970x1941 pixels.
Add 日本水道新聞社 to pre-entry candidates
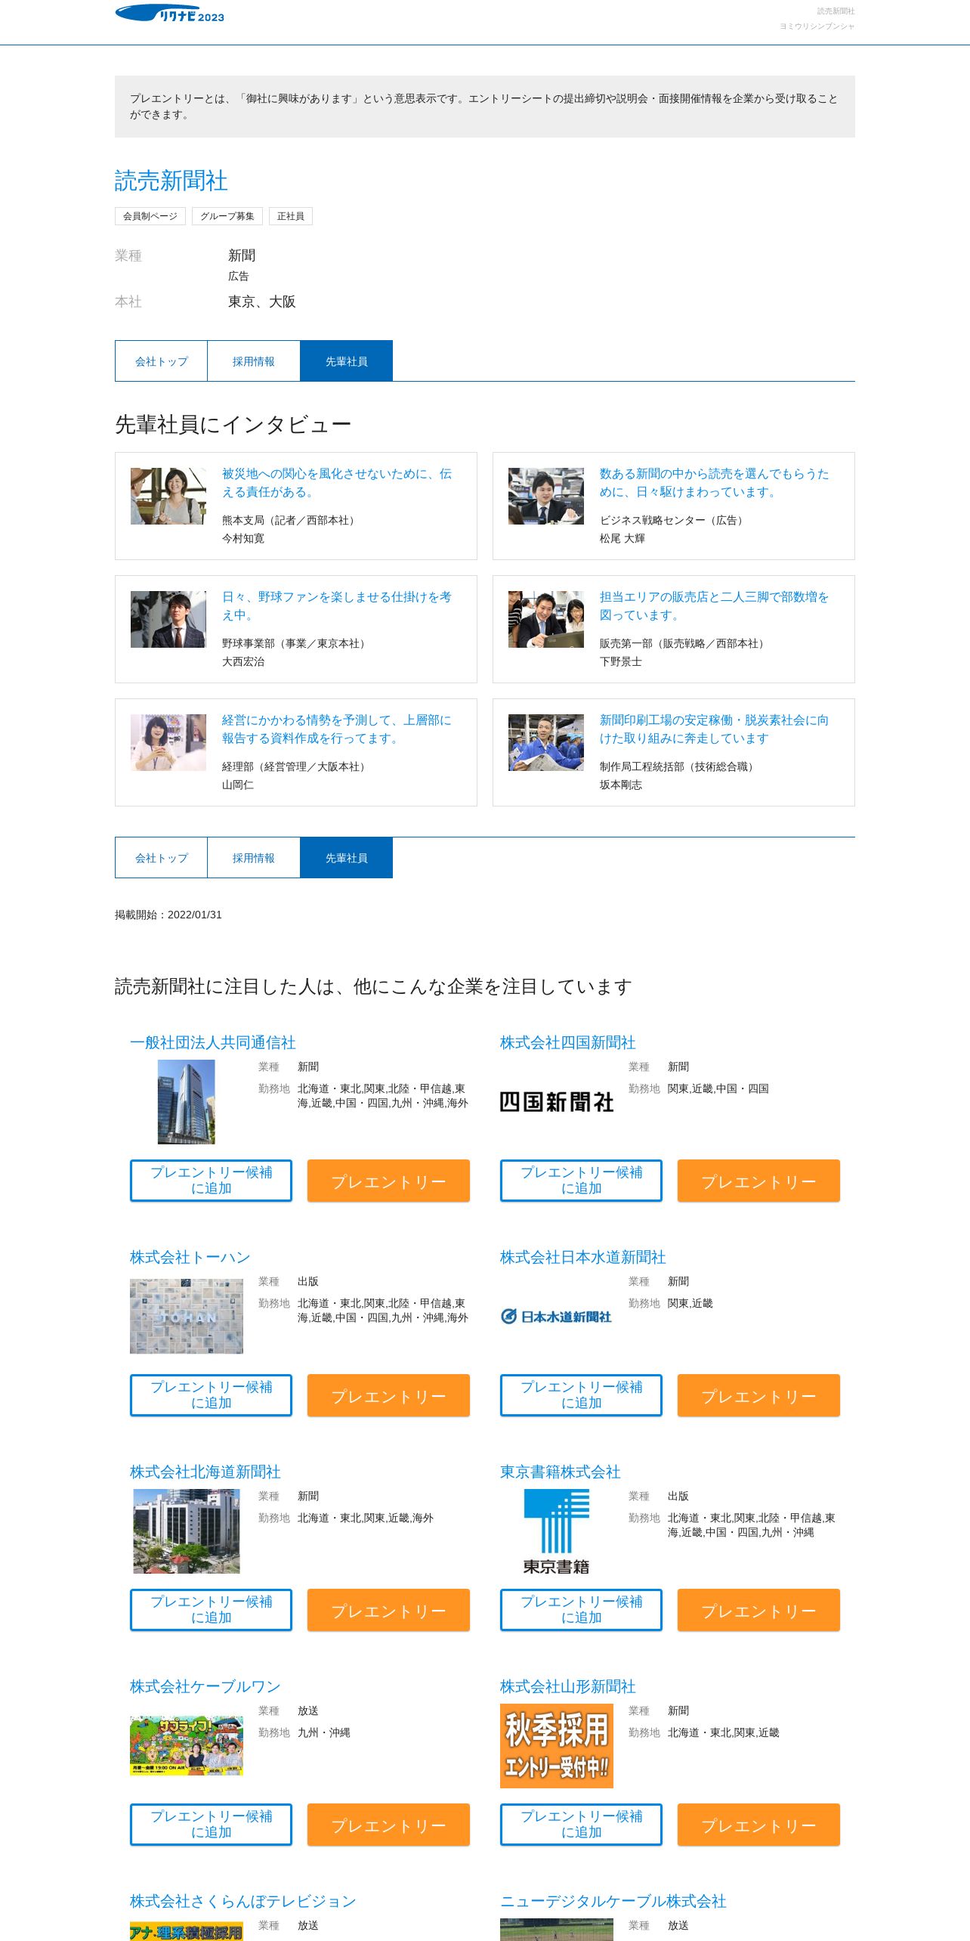[581, 1395]
